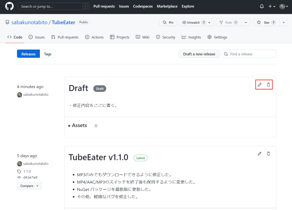Viewport: 292px width, 210px height.
Task: Switch to the Actions tab
Action: (94, 37)
